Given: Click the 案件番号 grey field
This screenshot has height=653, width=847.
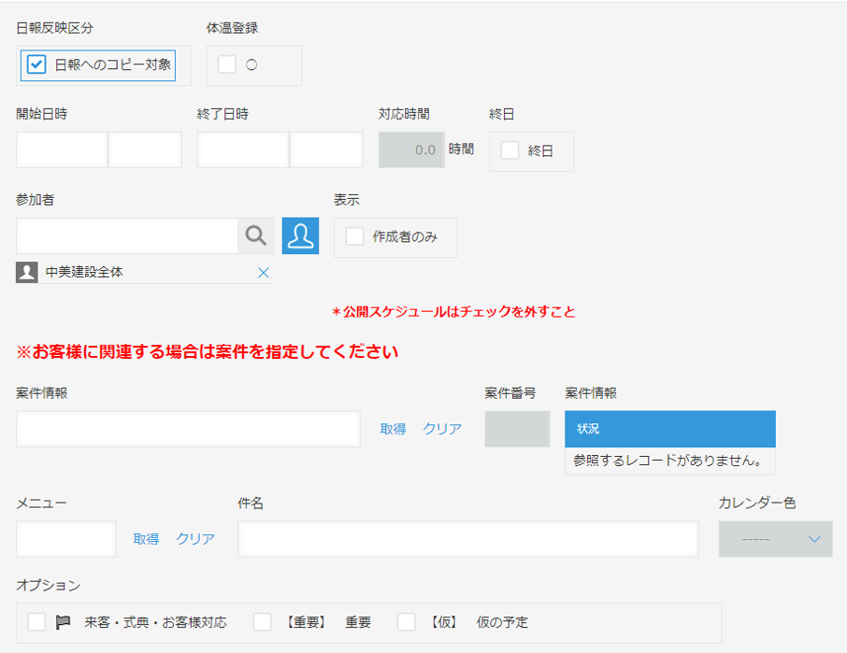Looking at the screenshot, I should pos(518,429).
